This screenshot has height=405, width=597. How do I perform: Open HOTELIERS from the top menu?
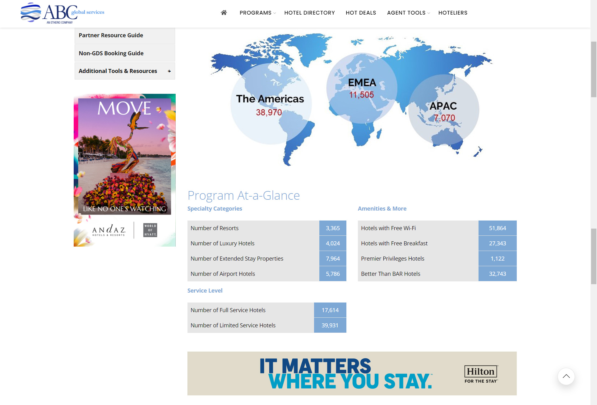tap(453, 13)
